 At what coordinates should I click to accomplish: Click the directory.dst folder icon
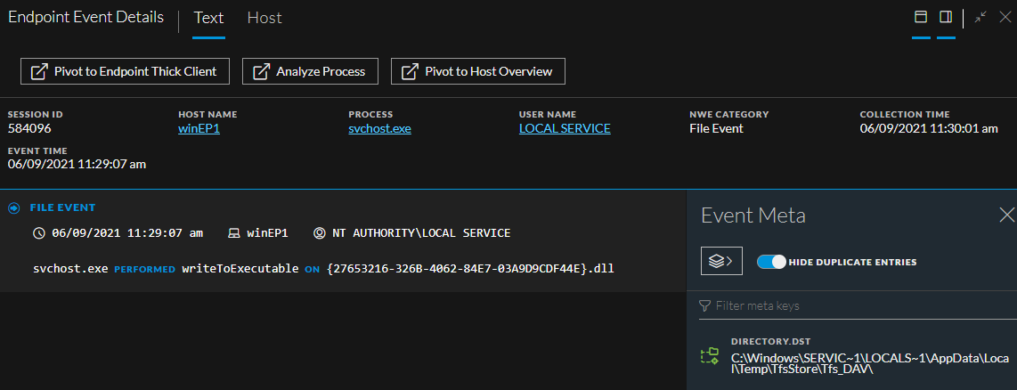click(710, 356)
